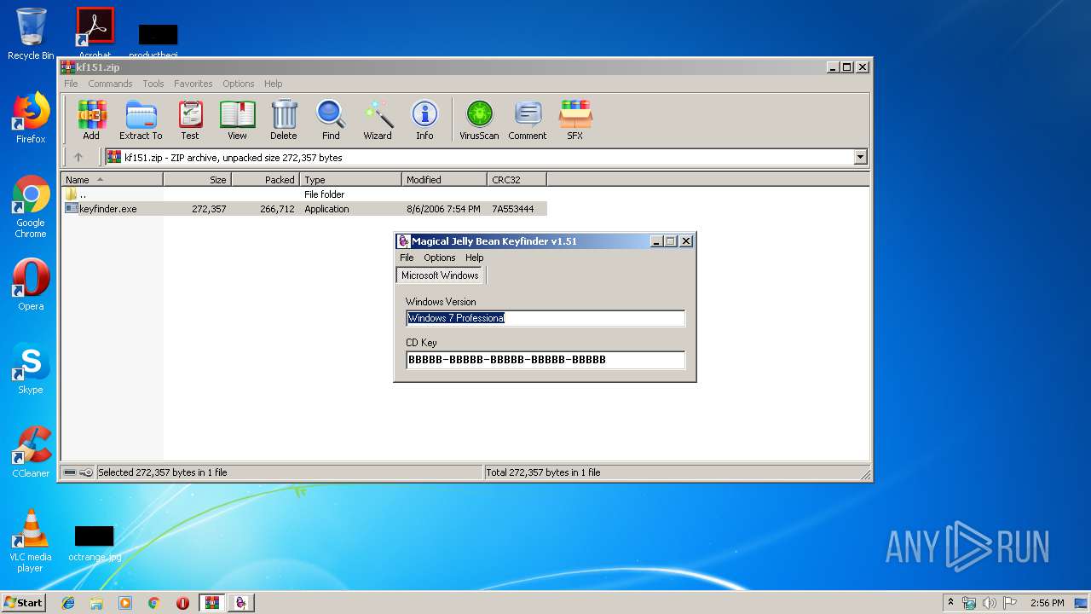Sort files by Name column header
The image size is (1091, 614).
pos(112,180)
